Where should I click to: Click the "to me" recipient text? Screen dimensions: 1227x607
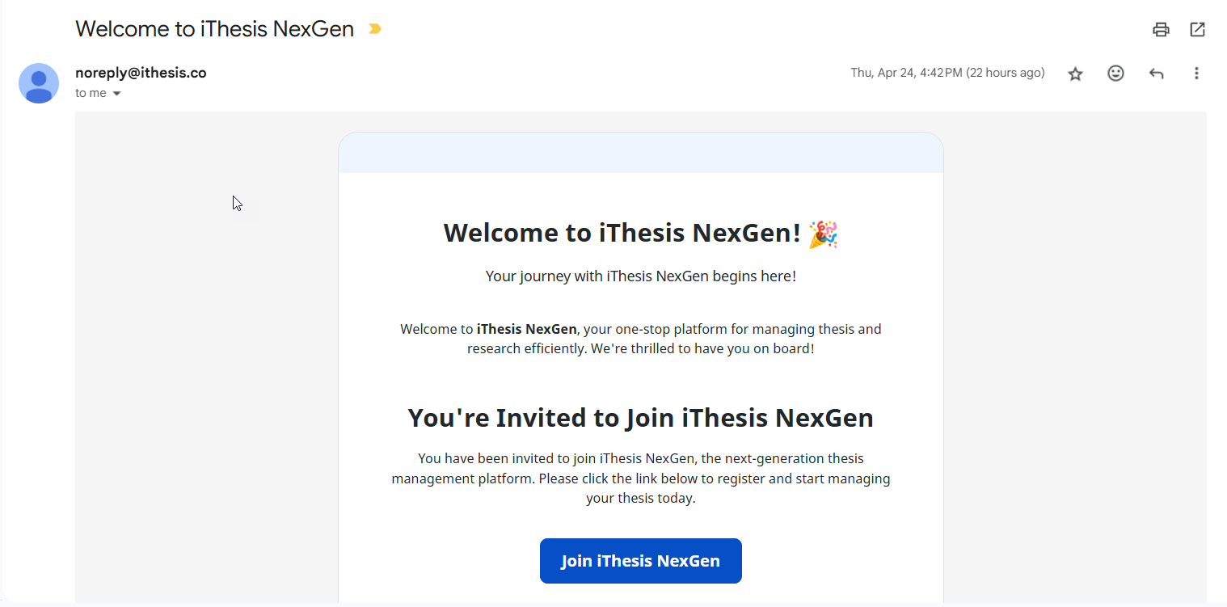click(91, 93)
